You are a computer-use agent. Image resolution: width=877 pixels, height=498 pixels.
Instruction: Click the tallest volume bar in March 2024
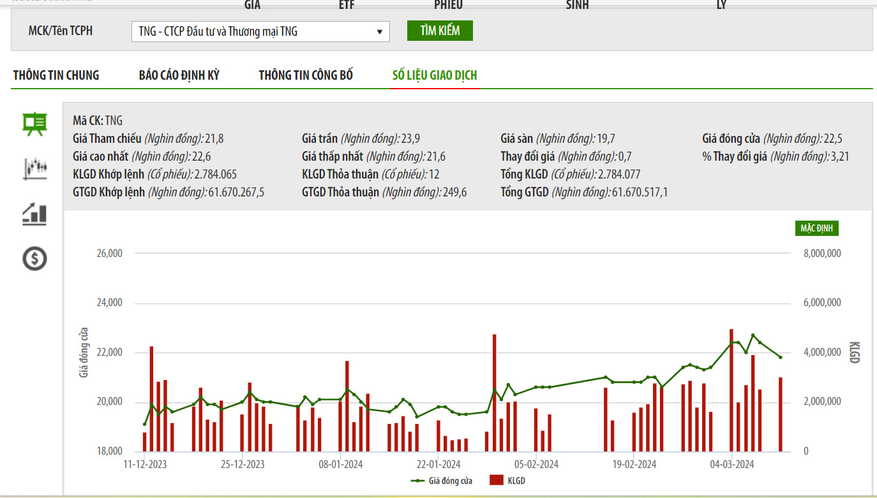pos(731,389)
